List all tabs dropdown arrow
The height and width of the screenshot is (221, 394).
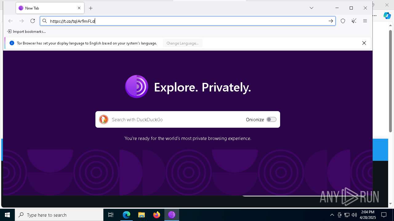coord(312,8)
